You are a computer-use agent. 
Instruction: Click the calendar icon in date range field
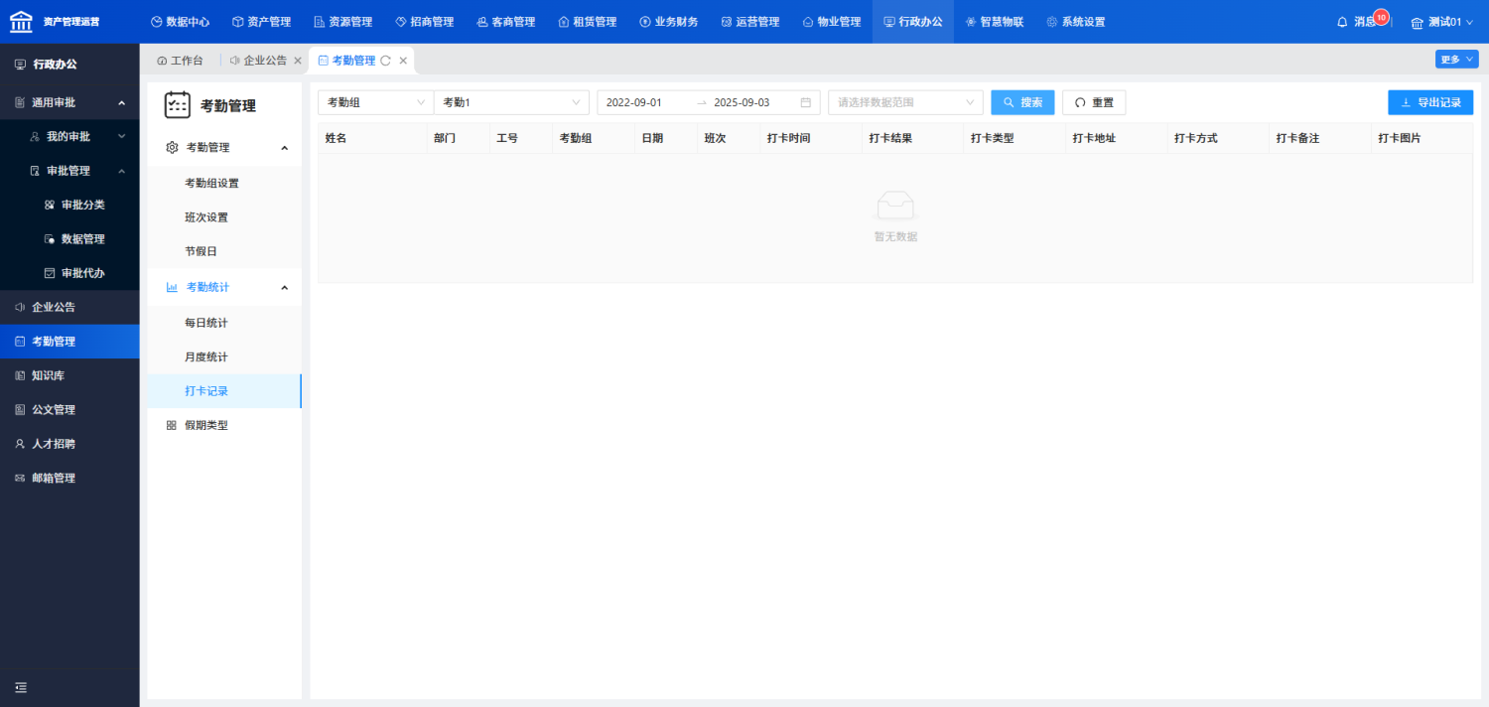pos(806,102)
